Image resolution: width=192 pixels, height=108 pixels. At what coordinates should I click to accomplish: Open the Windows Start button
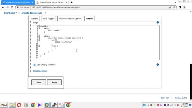tap(4, 105)
